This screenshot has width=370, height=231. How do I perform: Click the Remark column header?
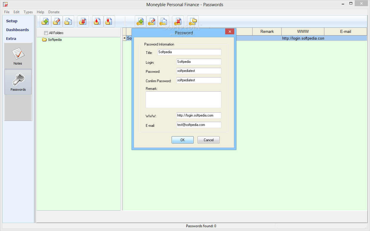pyautogui.click(x=267, y=31)
